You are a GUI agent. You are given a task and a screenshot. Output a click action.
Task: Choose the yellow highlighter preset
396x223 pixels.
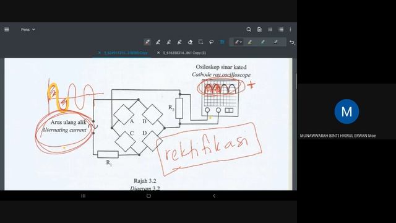click(x=250, y=42)
